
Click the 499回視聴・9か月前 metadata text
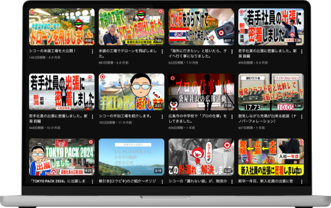coord(253,63)
